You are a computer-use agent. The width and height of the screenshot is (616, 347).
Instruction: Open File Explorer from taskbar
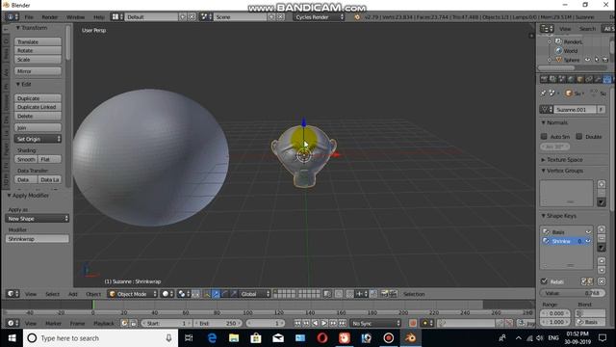click(x=234, y=338)
